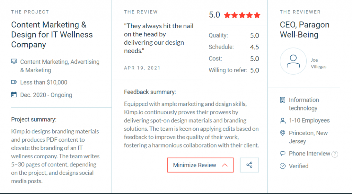
Task: Click the content marketing presentation icon
Action: pyautogui.click(x=14, y=62)
